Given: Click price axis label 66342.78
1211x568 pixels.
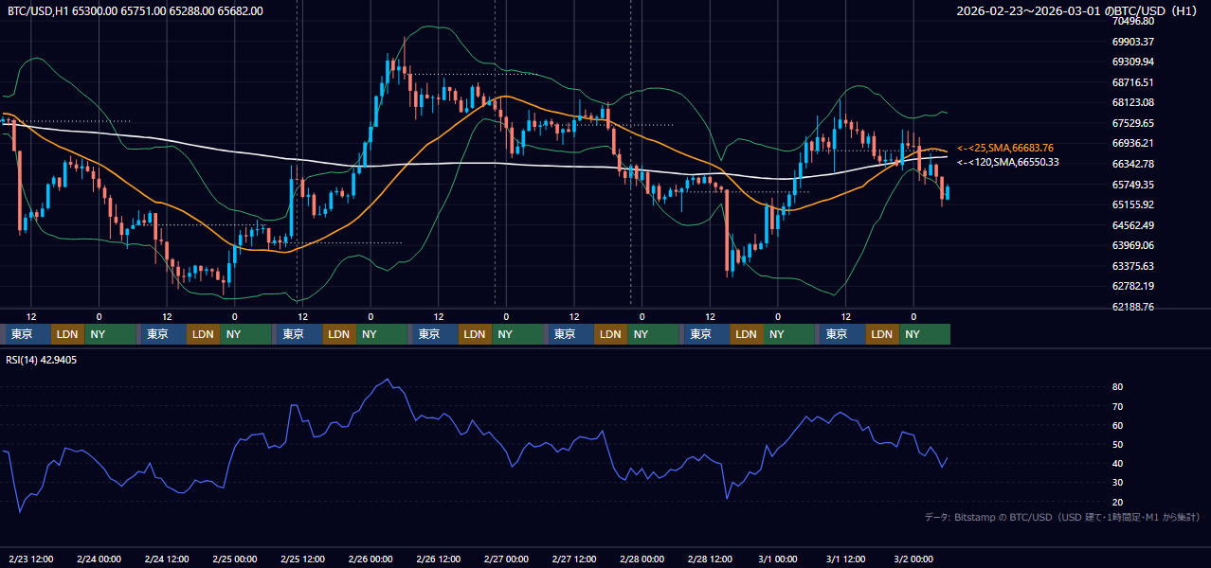Looking at the screenshot, I should [1132, 164].
